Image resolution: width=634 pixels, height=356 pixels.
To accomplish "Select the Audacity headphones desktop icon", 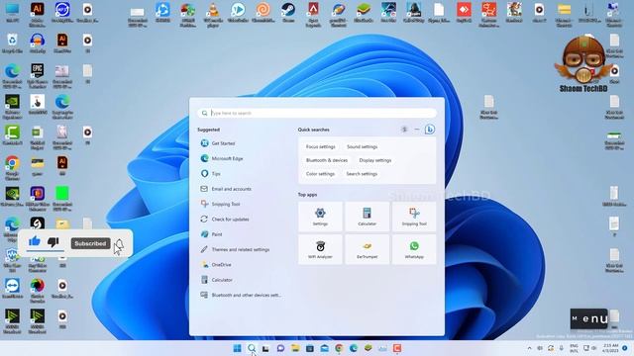I will pos(38,44).
